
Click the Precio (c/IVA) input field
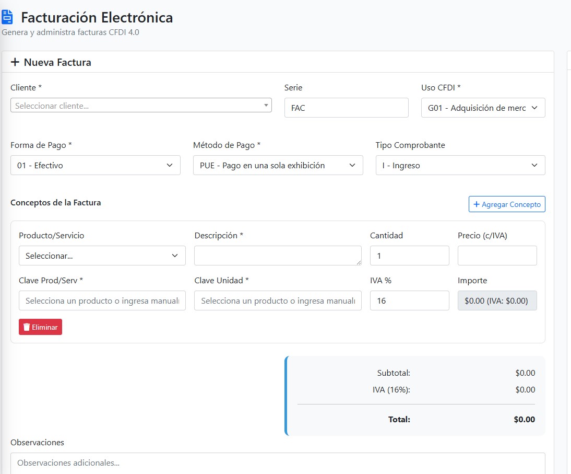[497, 256]
